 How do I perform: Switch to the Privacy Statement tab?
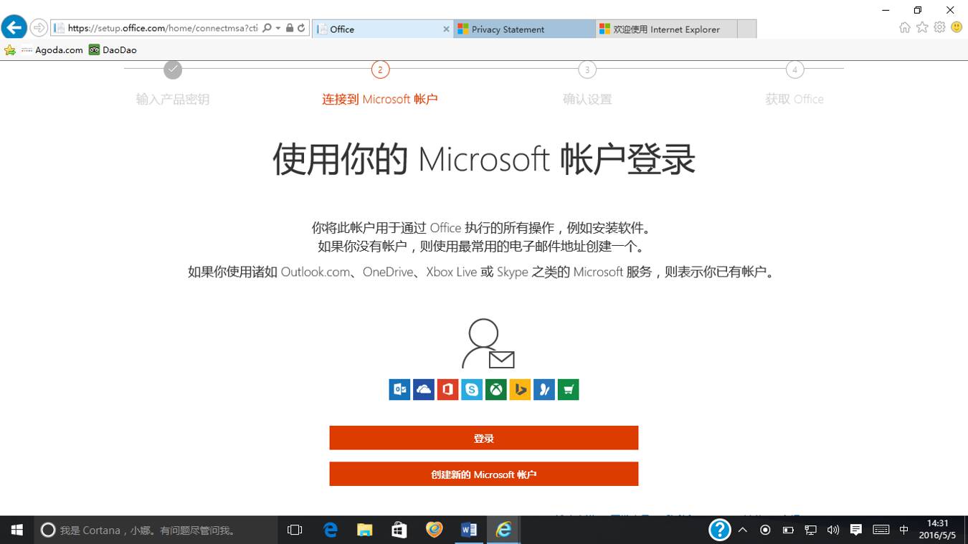[x=524, y=29]
